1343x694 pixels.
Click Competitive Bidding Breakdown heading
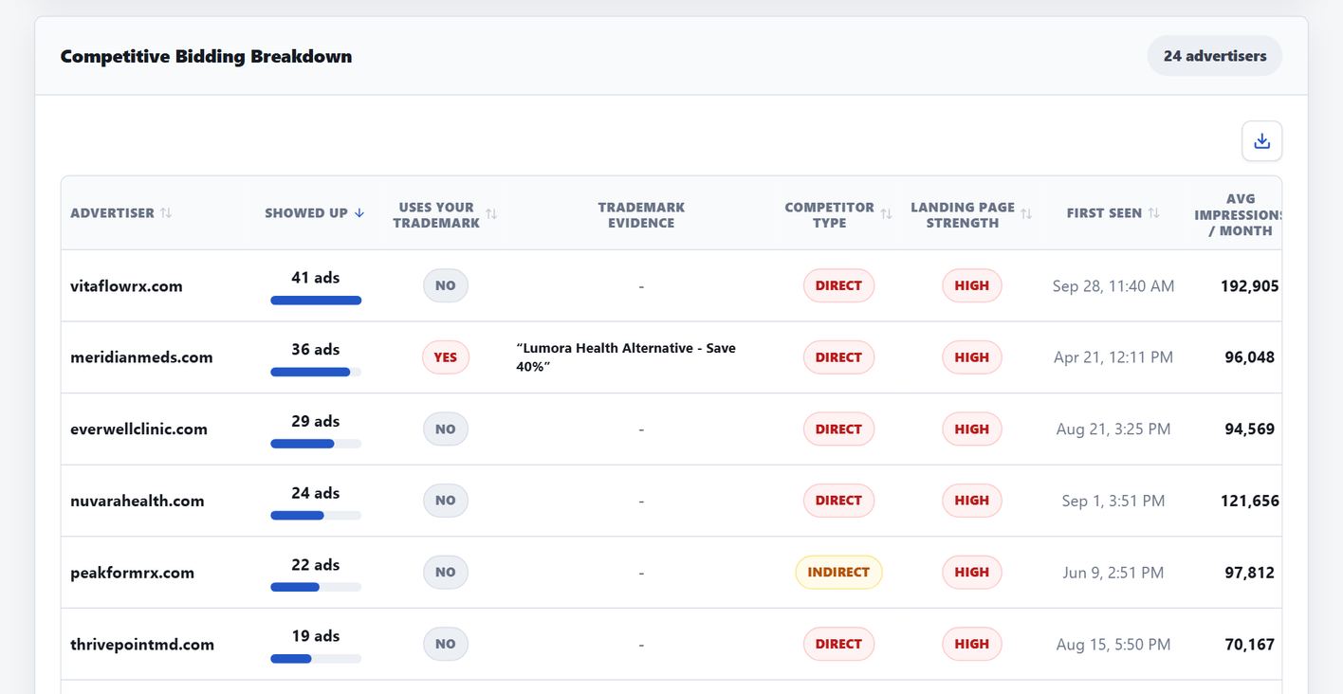tap(206, 56)
